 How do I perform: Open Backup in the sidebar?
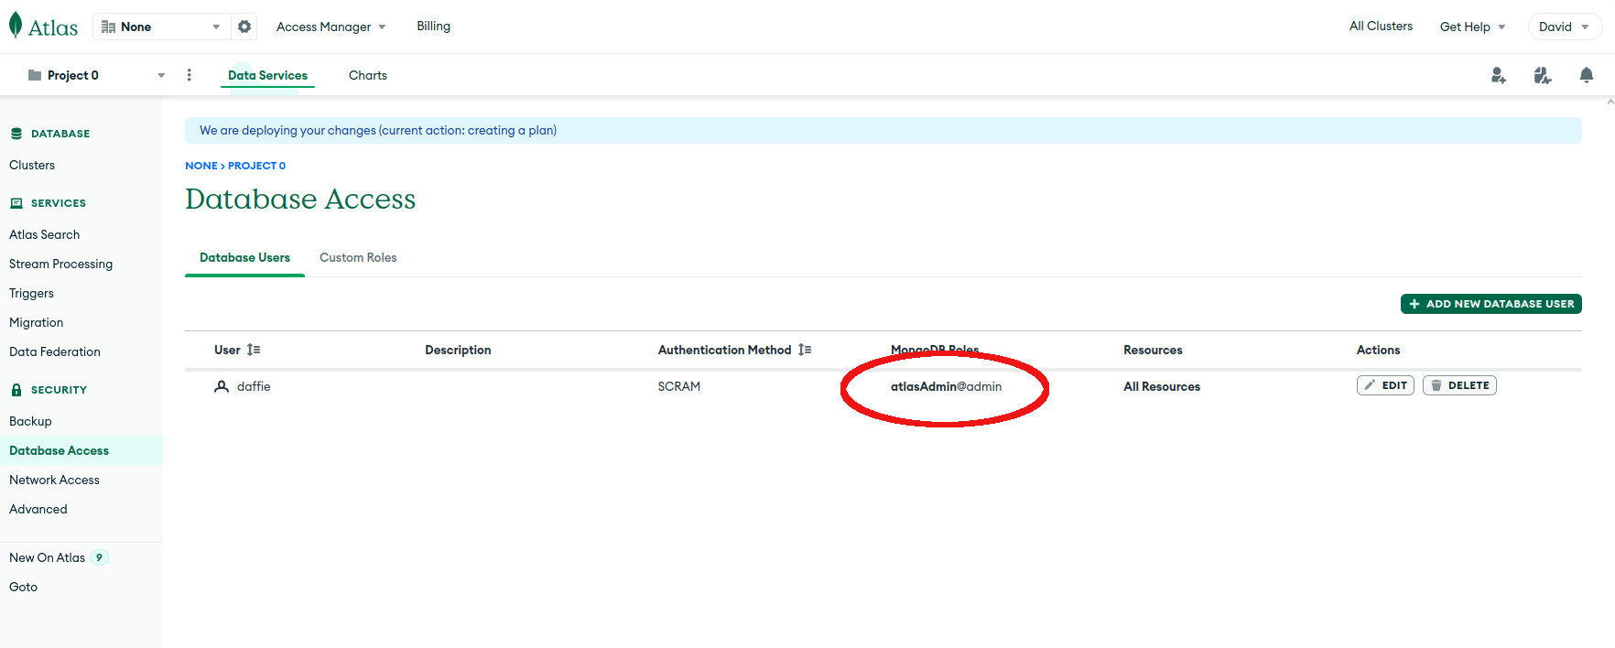click(30, 422)
